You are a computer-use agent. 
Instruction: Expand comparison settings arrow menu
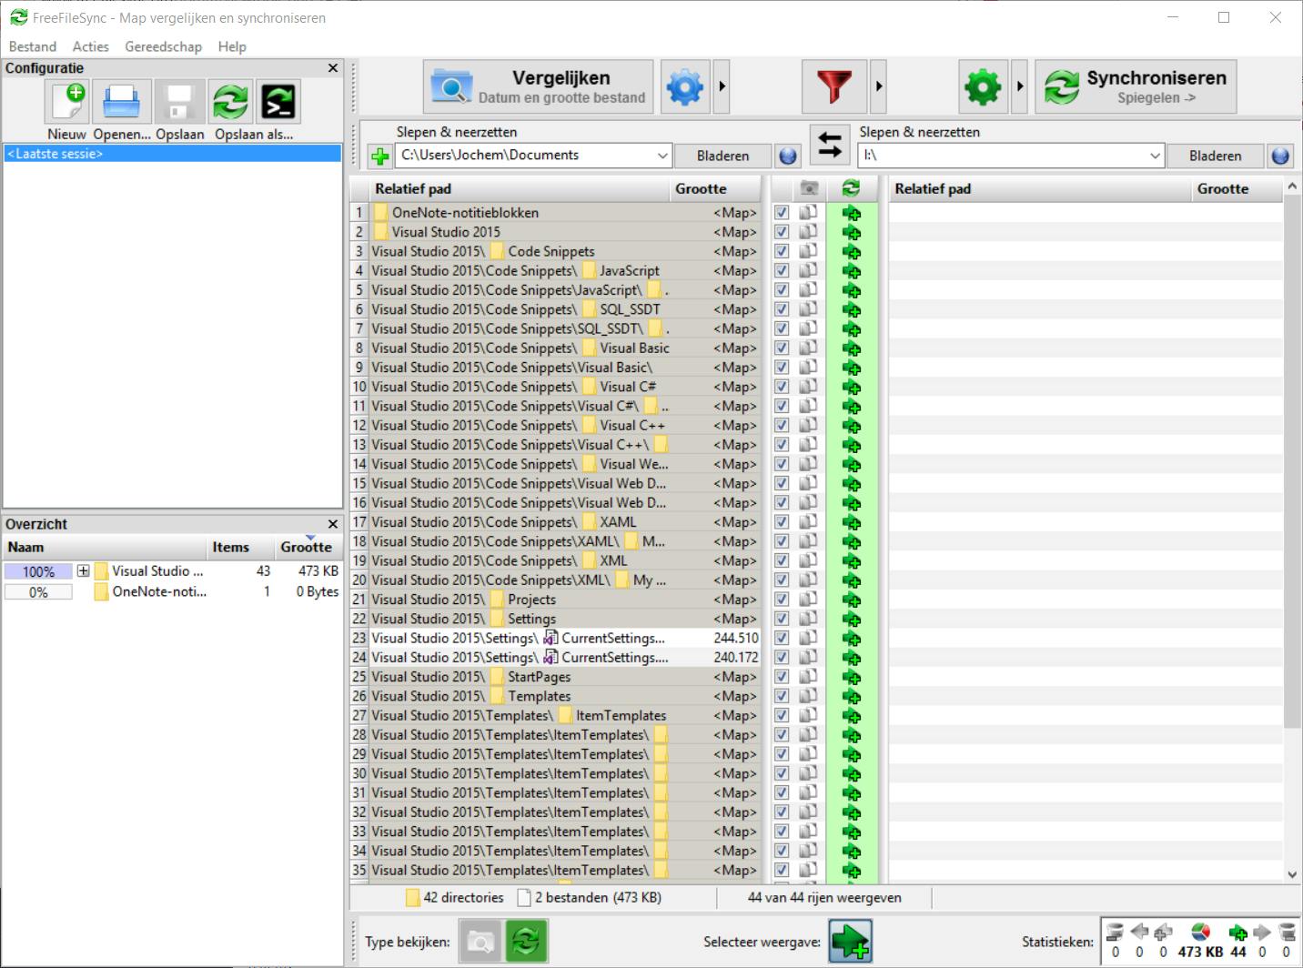click(x=722, y=87)
